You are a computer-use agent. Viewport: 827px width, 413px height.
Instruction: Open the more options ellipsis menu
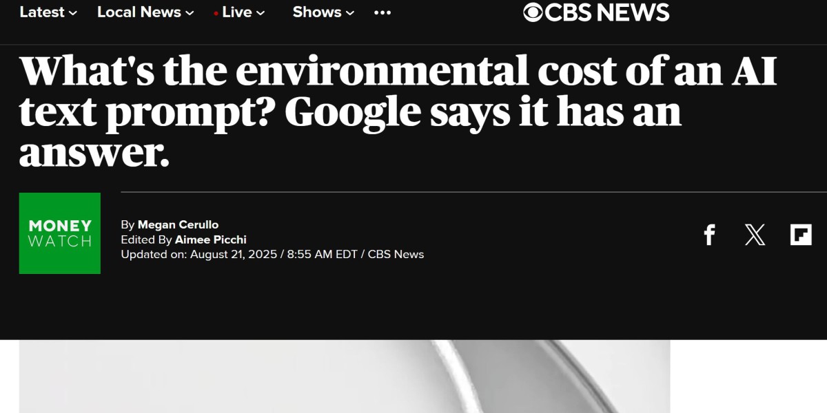382,12
